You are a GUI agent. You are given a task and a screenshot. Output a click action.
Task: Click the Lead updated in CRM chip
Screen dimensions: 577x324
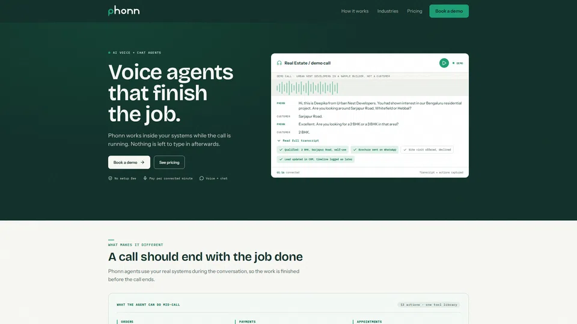coord(316,159)
